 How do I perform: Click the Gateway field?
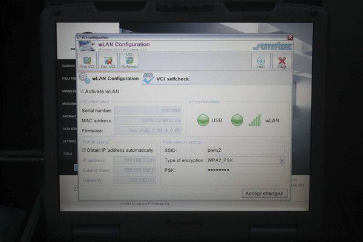pos(134,180)
